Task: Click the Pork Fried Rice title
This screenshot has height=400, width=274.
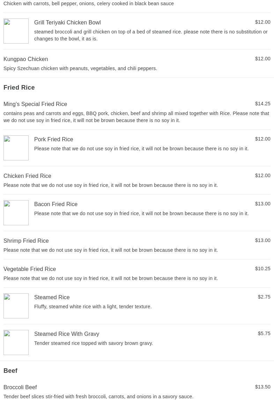Action: [x=54, y=139]
